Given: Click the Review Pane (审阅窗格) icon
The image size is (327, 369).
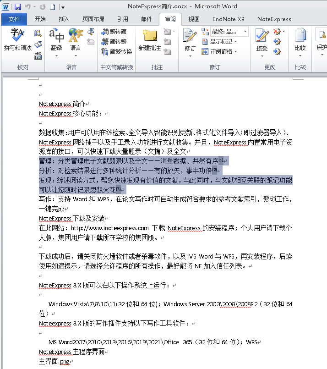Looking at the screenshot, I should [x=205, y=51].
